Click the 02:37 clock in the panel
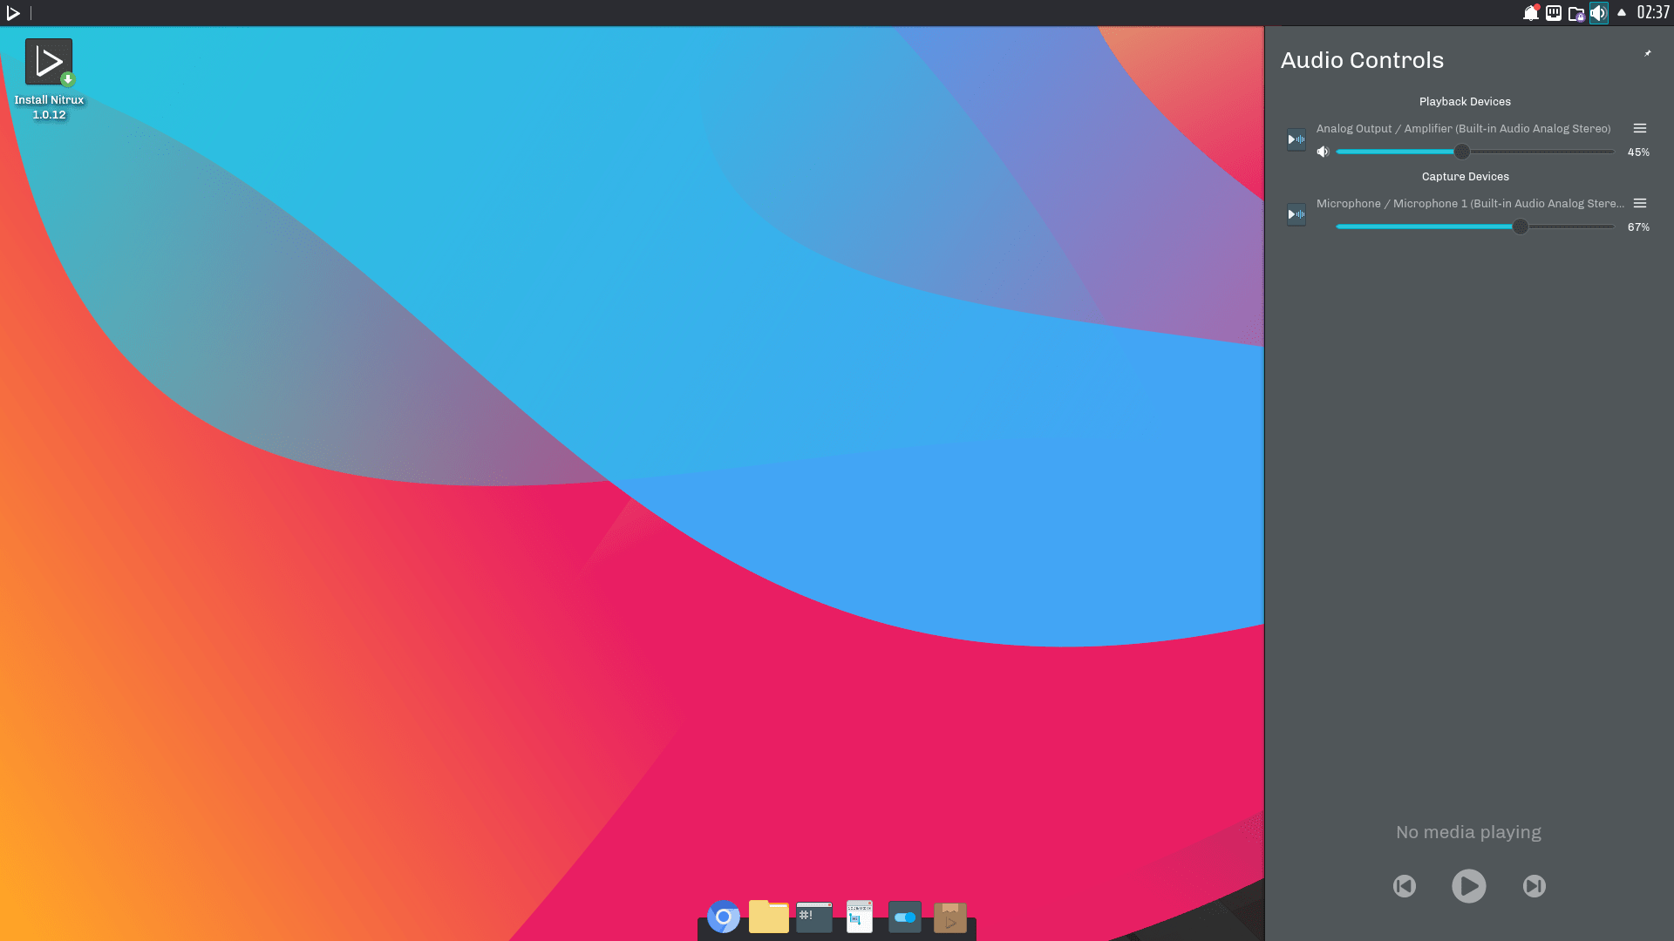Screen dimensions: 1674x941 [x=1653, y=12]
